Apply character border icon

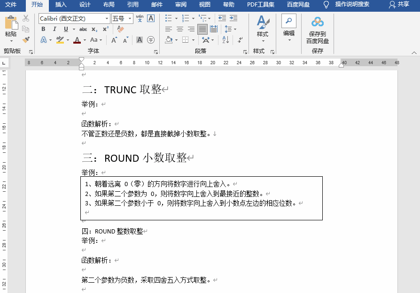151,18
